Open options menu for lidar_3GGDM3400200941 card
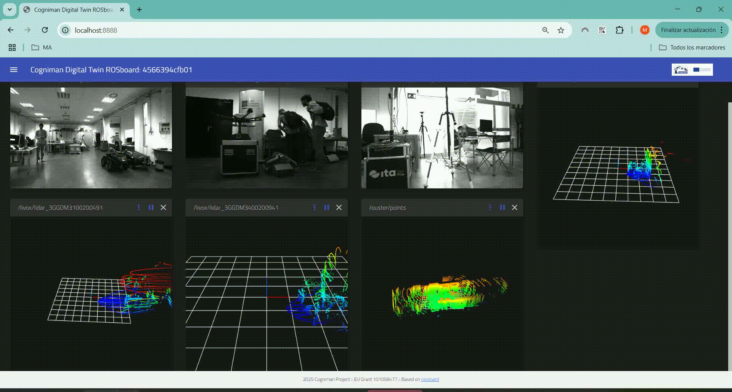The image size is (732, 392). (x=315, y=207)
